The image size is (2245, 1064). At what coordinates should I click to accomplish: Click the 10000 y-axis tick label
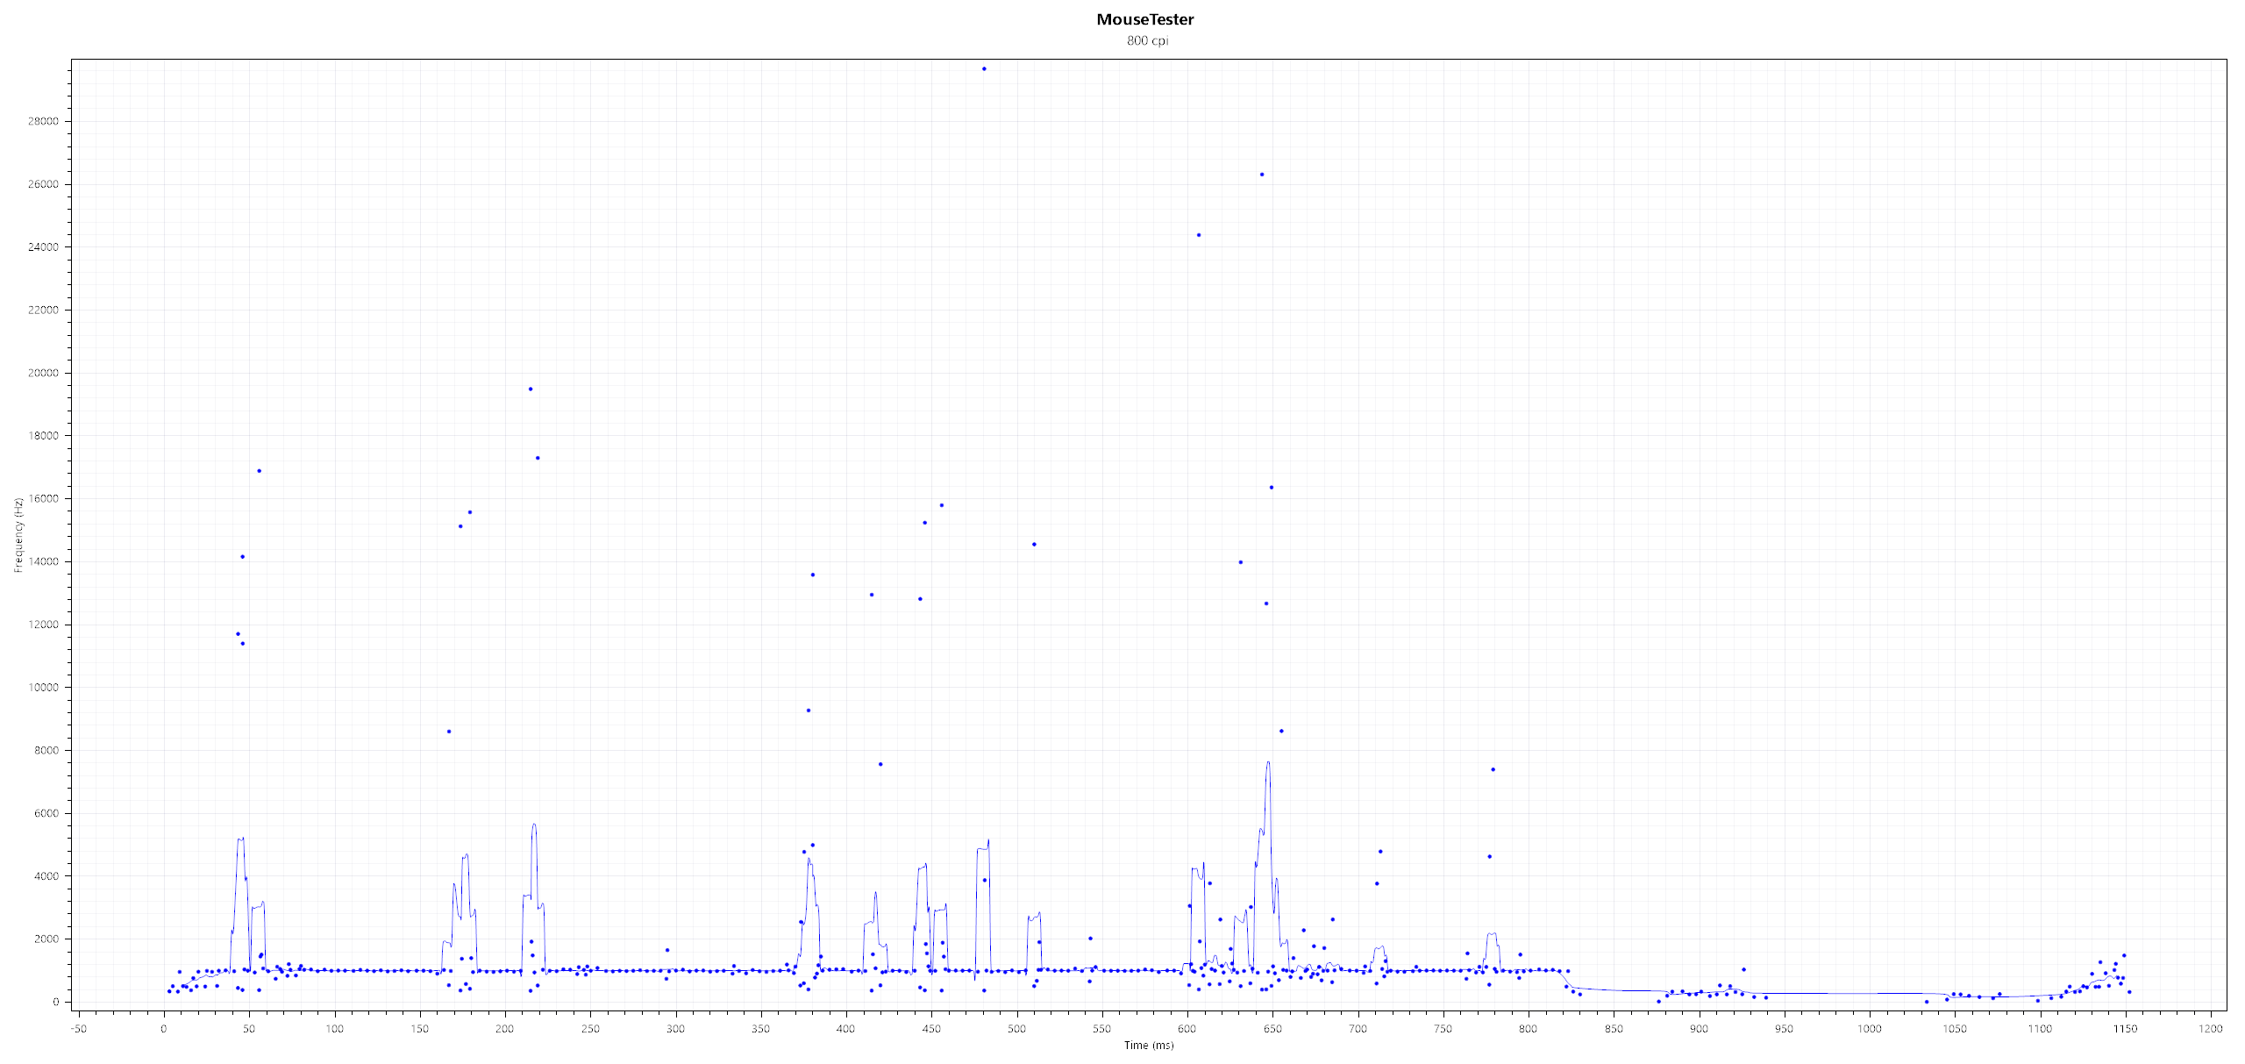(x=43, y=688)
